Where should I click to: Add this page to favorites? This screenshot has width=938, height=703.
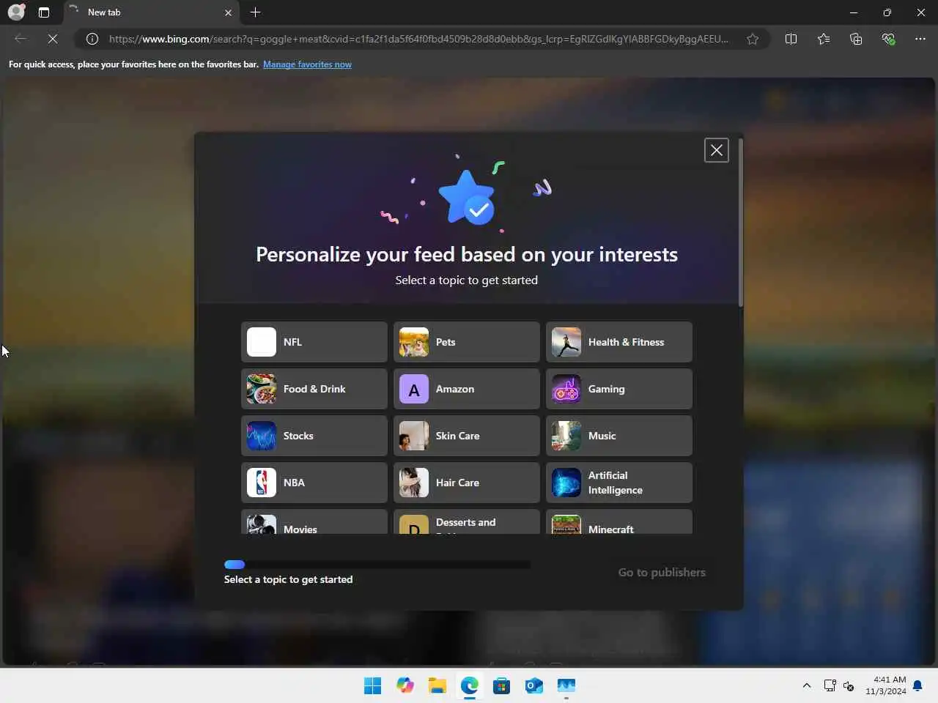point(753,39)
